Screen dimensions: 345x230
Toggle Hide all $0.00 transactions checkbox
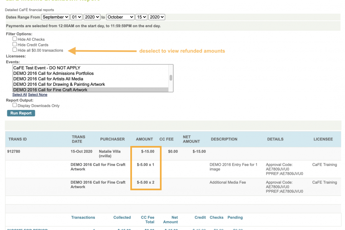pyautogui.click(x=15, y=50)
